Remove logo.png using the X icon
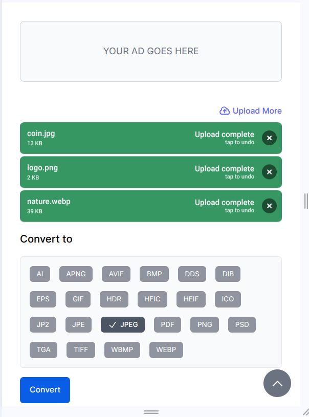 269,172
